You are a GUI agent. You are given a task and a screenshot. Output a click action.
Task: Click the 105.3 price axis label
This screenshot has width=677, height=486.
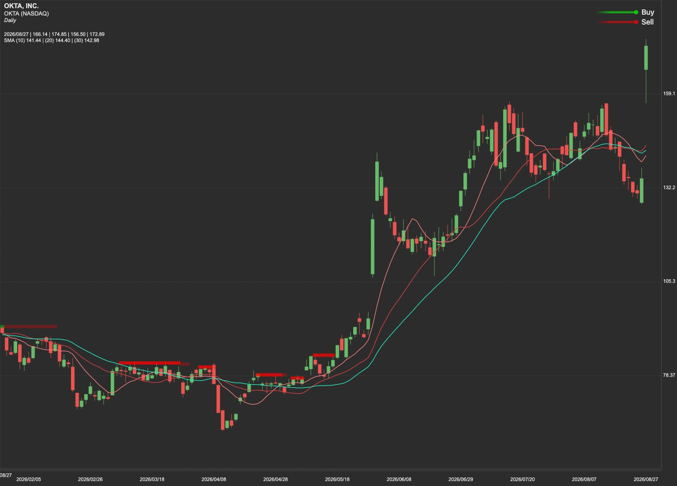pyautogui.click(x=669, y=281)
